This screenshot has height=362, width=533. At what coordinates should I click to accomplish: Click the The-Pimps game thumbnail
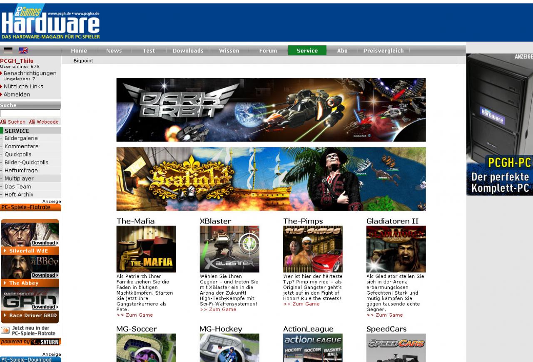click(313, 249)
